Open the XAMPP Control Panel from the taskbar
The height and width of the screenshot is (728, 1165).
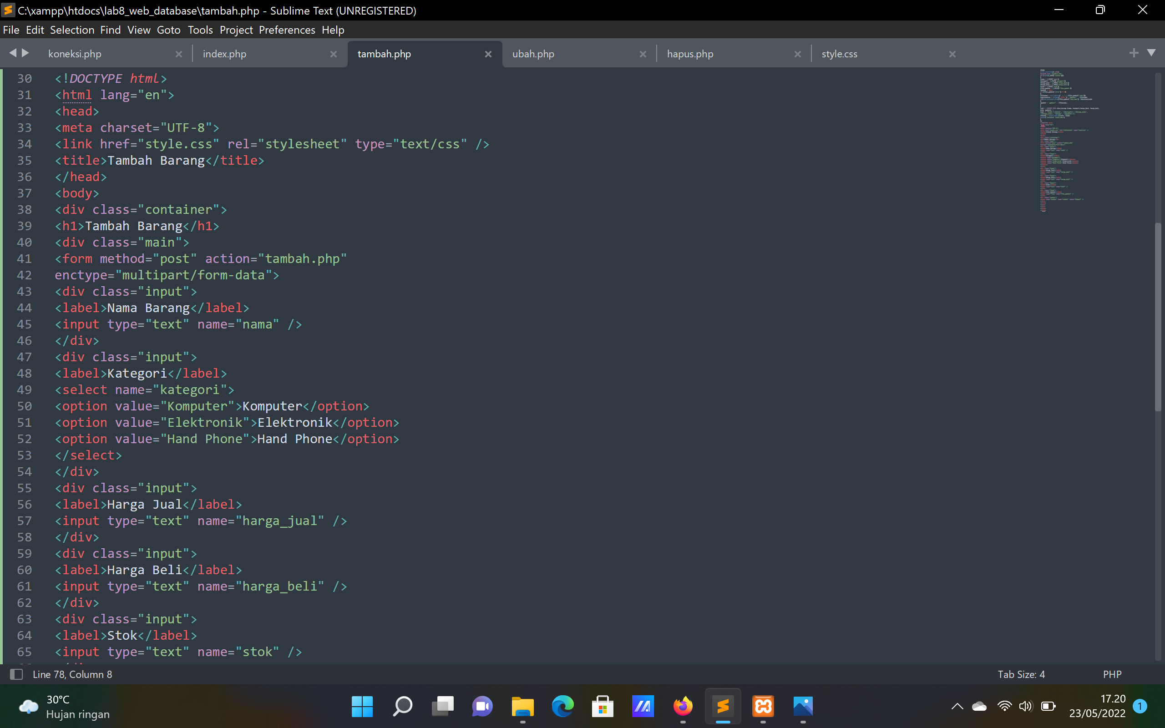click(x=762, y=707)
